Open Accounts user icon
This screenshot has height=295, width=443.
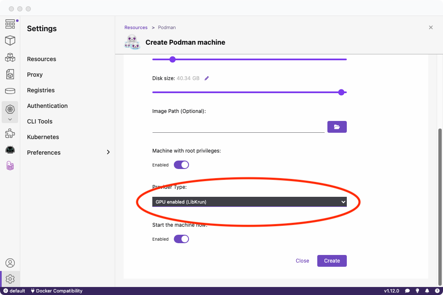tap(10, 263)
